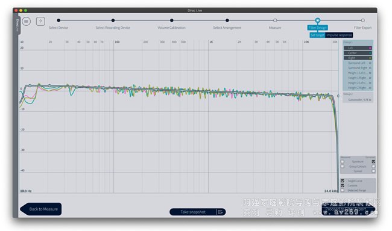
Task: Collapse the Group 1 speaker list
Action: pyautogui.click(x=348, y=42)
